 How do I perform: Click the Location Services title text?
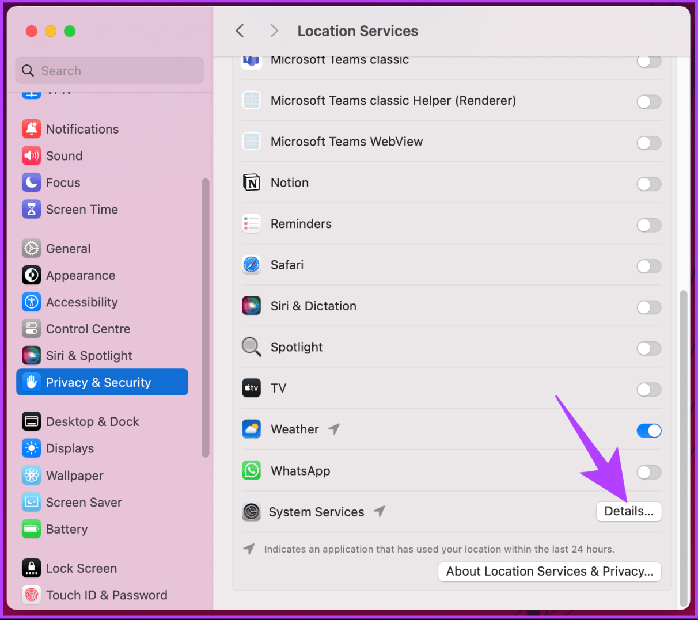tap(358, 31)
